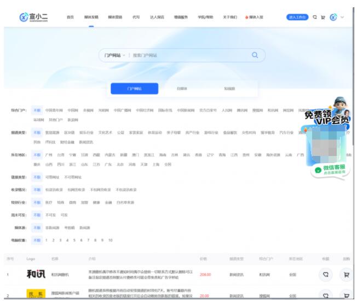
Task: Filter 所在地区 by 上海
Action: pos(156,165)
